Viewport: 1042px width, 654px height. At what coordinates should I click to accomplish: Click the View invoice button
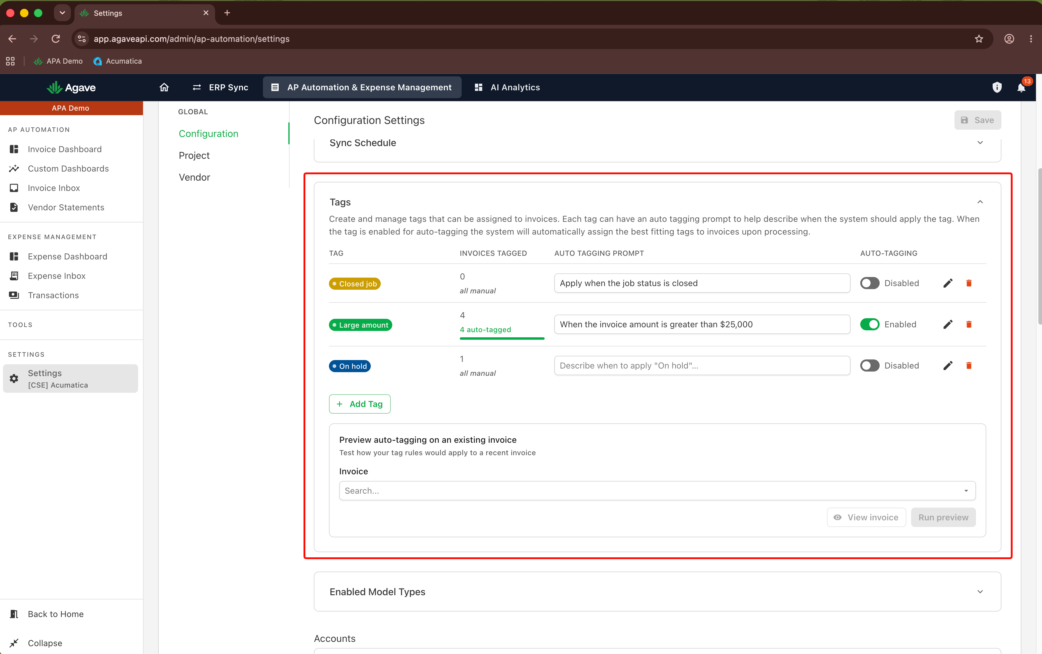(x=866, y=517)
